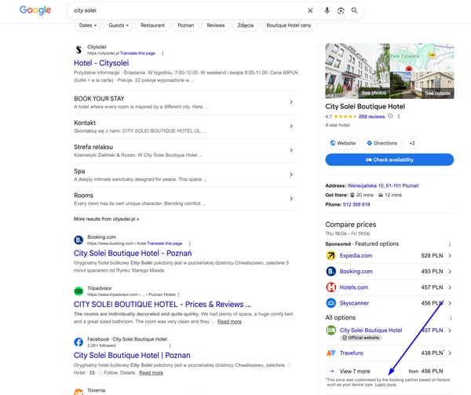Expand the Strefa relaksu sitelink chevron

(x=291, y=150)
